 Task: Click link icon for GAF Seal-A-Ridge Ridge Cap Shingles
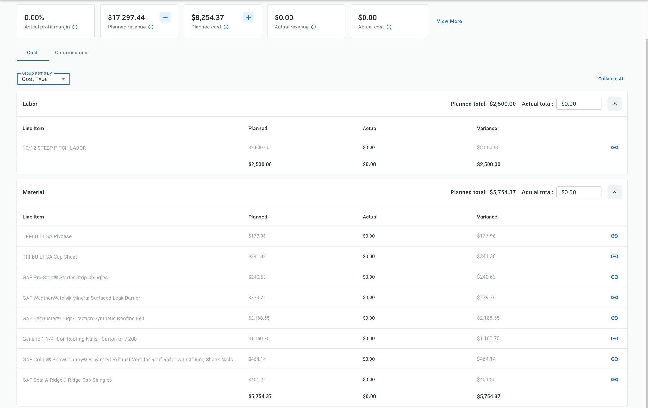[x=614, y=380]
